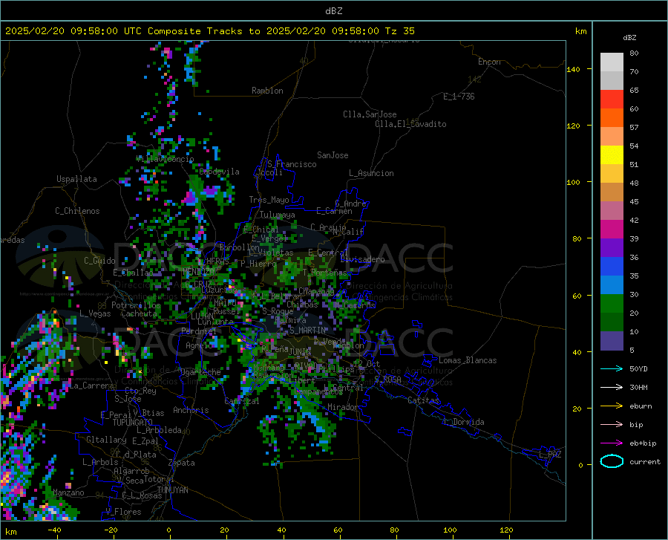668x540 pixels.
Task: Click the cyan current ellipse legend icon
Action: click(612, 461)
